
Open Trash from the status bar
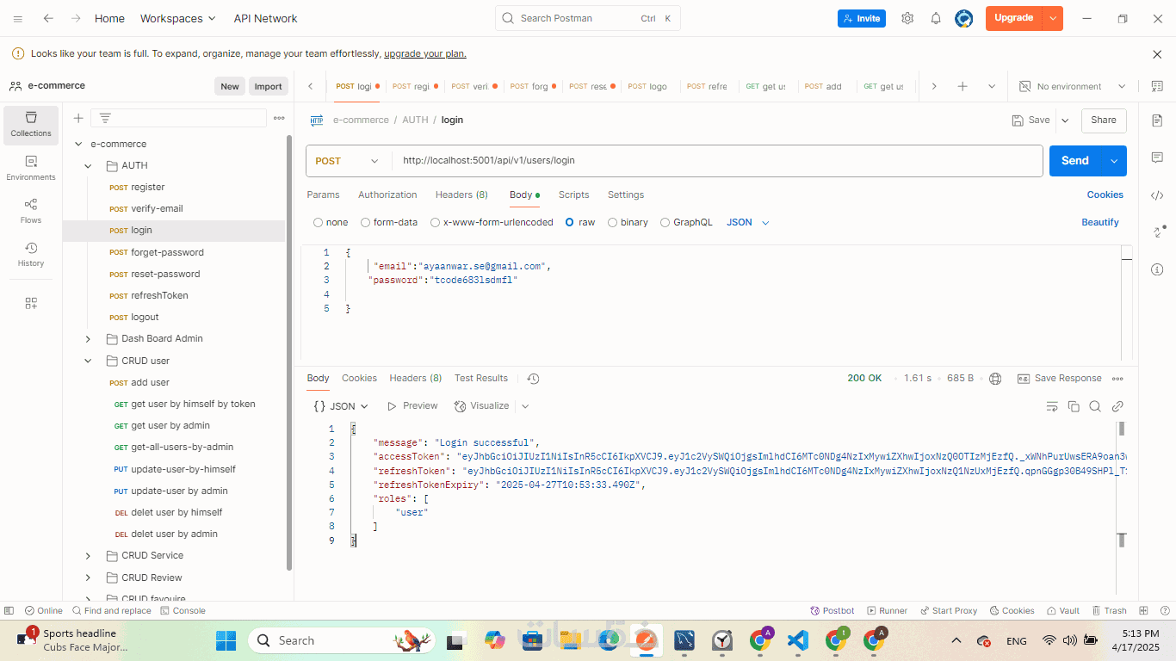[x=1109, y=611]
